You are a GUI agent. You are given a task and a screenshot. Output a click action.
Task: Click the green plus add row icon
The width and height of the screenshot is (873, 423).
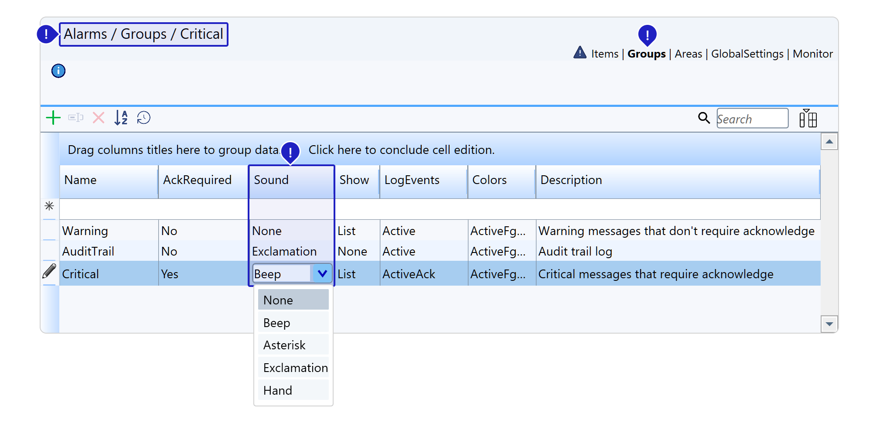click(x=53, y=118)
